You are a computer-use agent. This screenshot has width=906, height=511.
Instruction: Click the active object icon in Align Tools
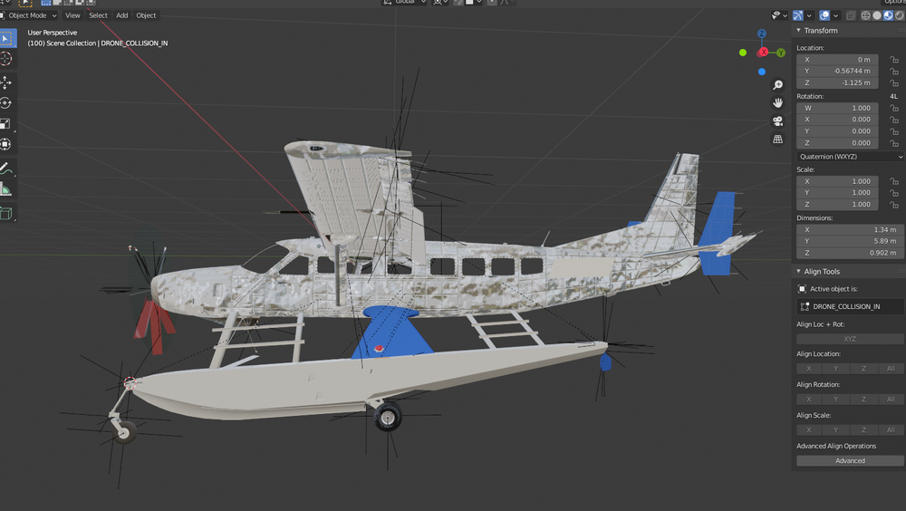click(x=802, y=288)
